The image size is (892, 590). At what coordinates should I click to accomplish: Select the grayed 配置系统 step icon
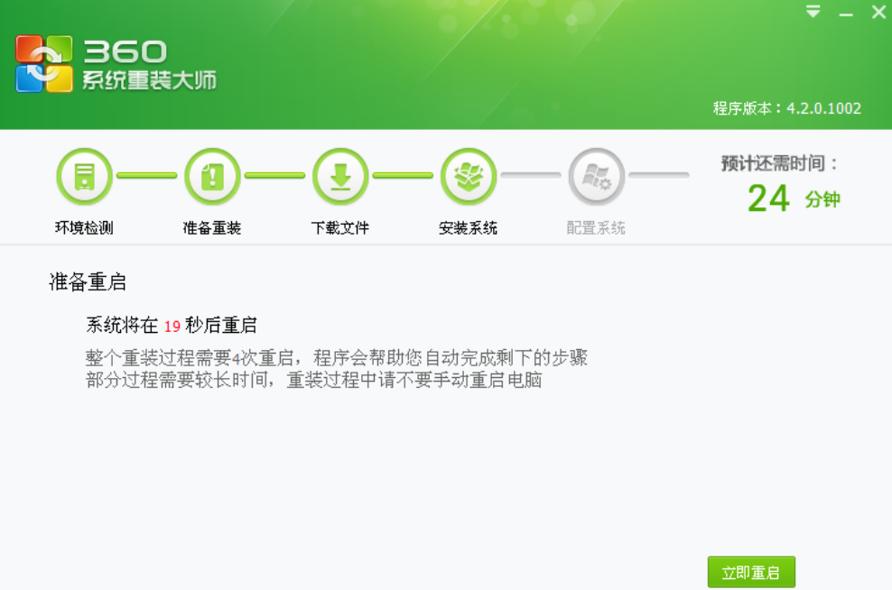pyautogui.click(x=596, y=177)
